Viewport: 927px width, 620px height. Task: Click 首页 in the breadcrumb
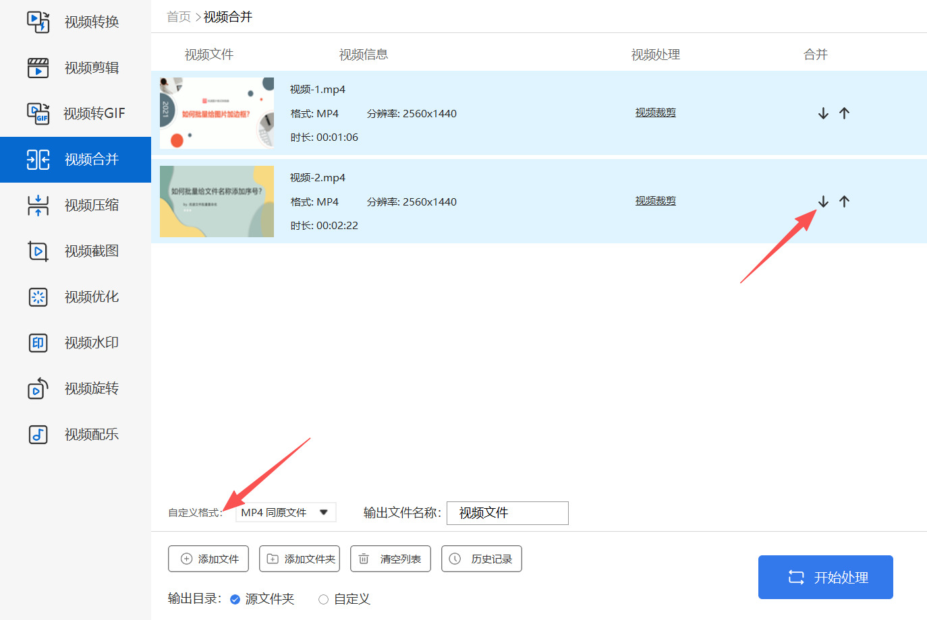179,17
